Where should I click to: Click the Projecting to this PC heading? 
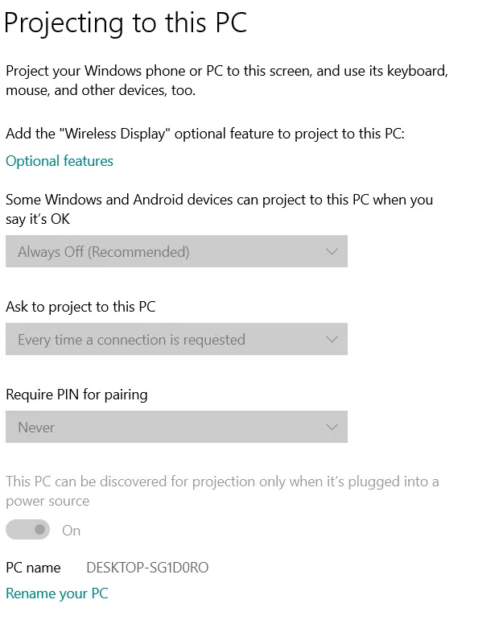[x=125, y=23]
